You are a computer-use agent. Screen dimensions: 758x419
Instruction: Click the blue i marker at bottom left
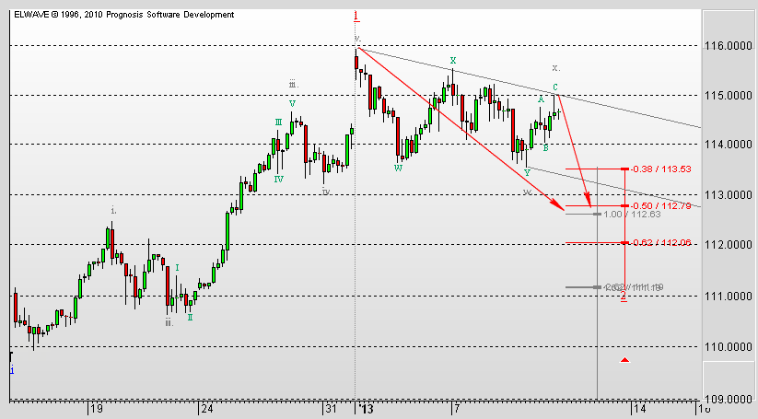click(11, 369)
